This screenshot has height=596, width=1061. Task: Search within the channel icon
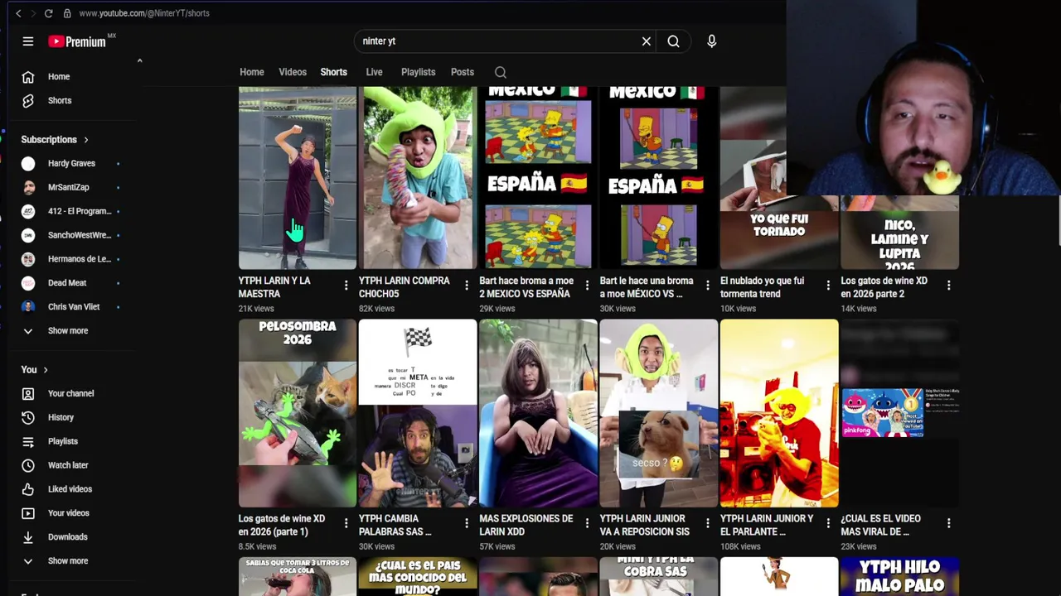(x=501, y=72)
